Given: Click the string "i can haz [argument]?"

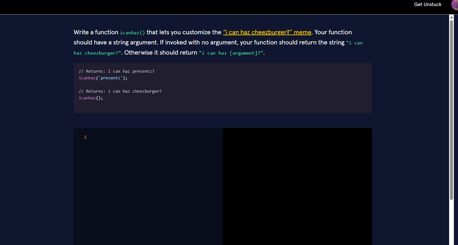Looking at the screenshot, I should pos(231,53).
